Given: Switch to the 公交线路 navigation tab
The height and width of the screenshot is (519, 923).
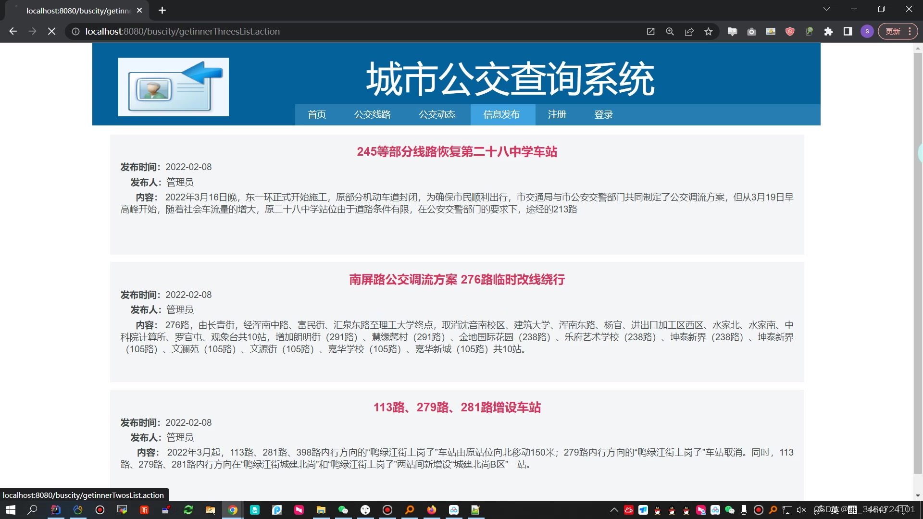Looking at the screenshot, I should point(373,114).
